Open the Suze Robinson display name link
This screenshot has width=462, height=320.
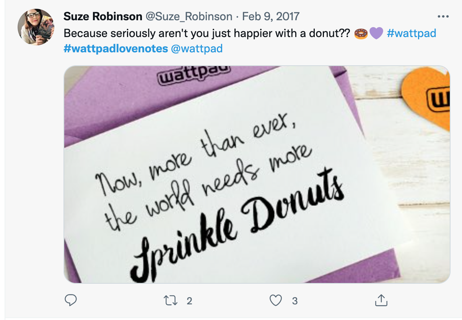pos(102,16)
